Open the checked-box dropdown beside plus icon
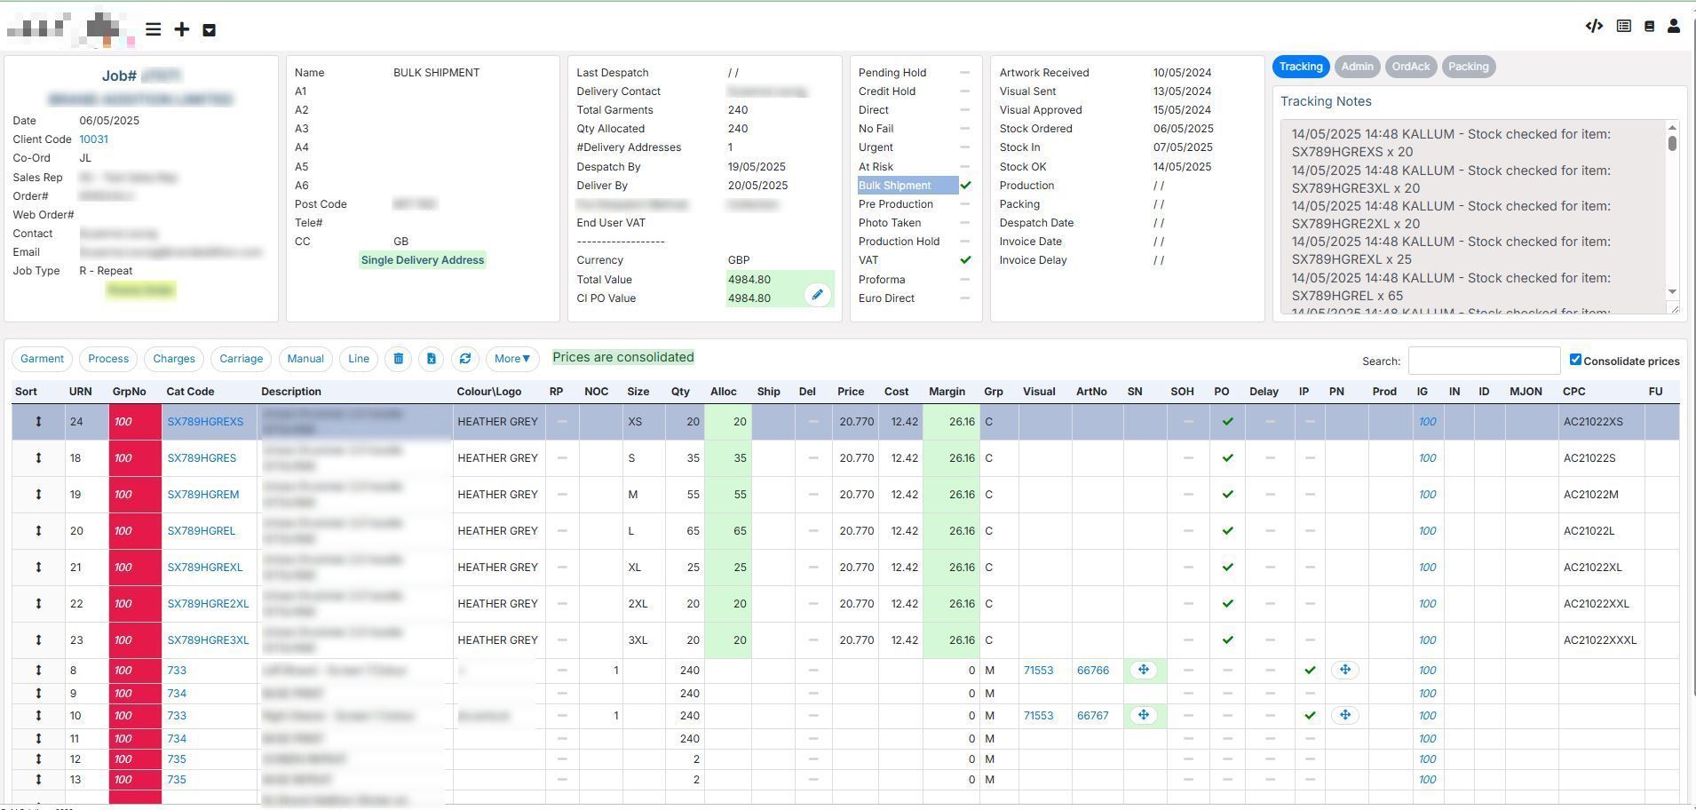The image size is (1696, 810). tap(209, 30)
